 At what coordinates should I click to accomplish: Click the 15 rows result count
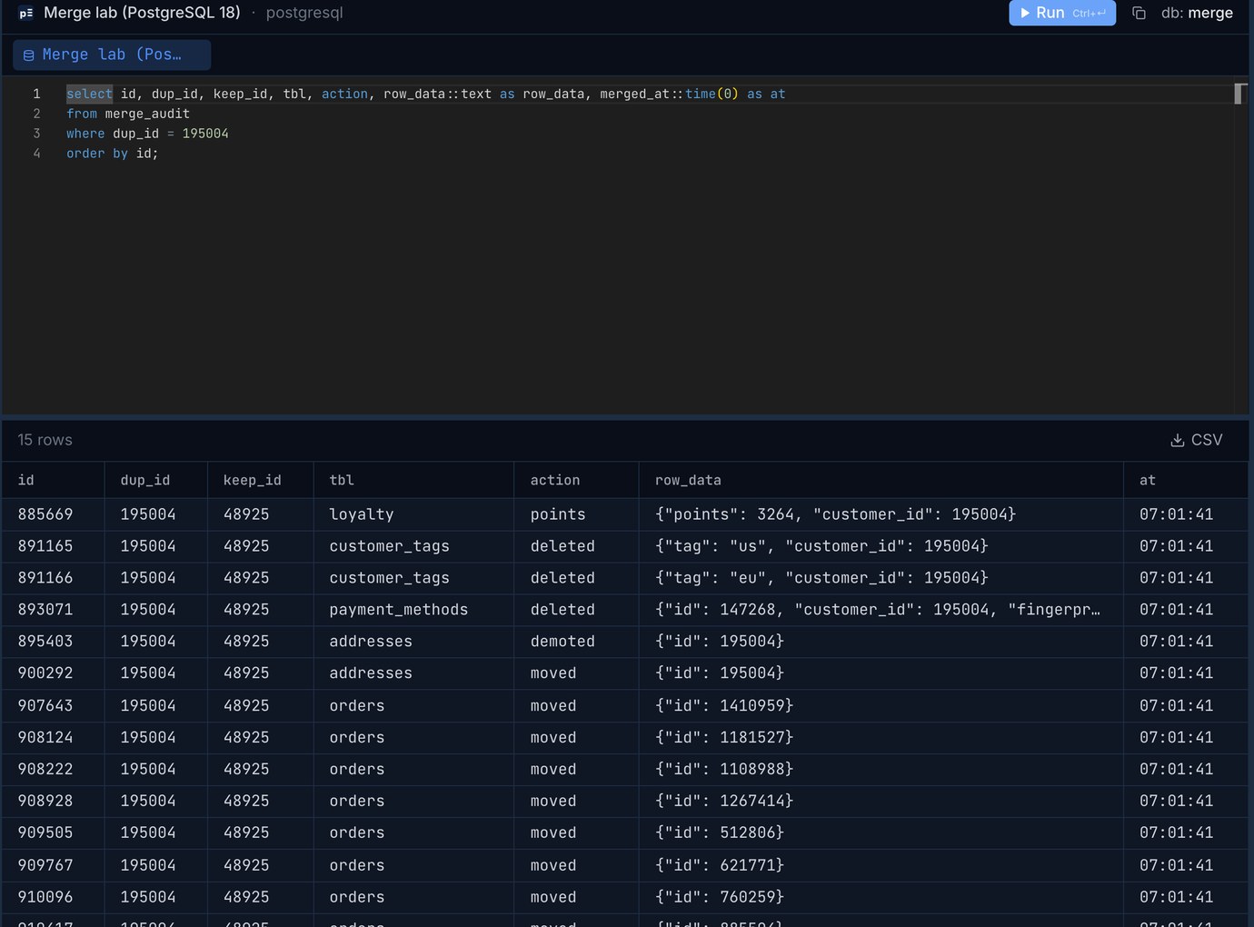[45, 440]
